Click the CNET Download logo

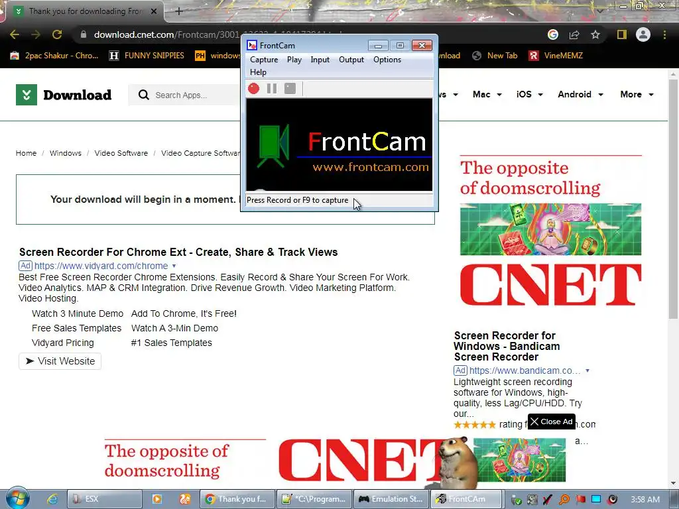(64, 95)
